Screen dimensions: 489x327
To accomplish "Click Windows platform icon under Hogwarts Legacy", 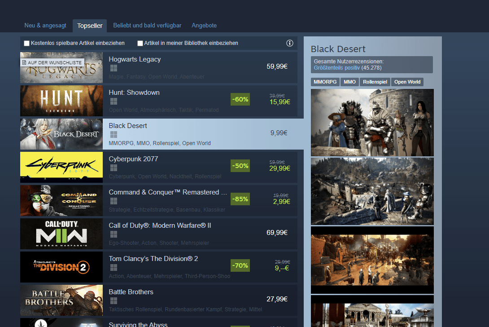I will coord(114,68).
